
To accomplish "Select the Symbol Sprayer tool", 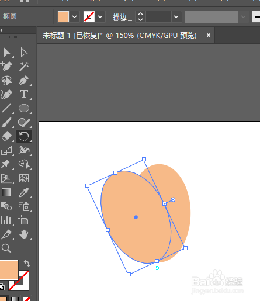I will (x=25, y=206).
